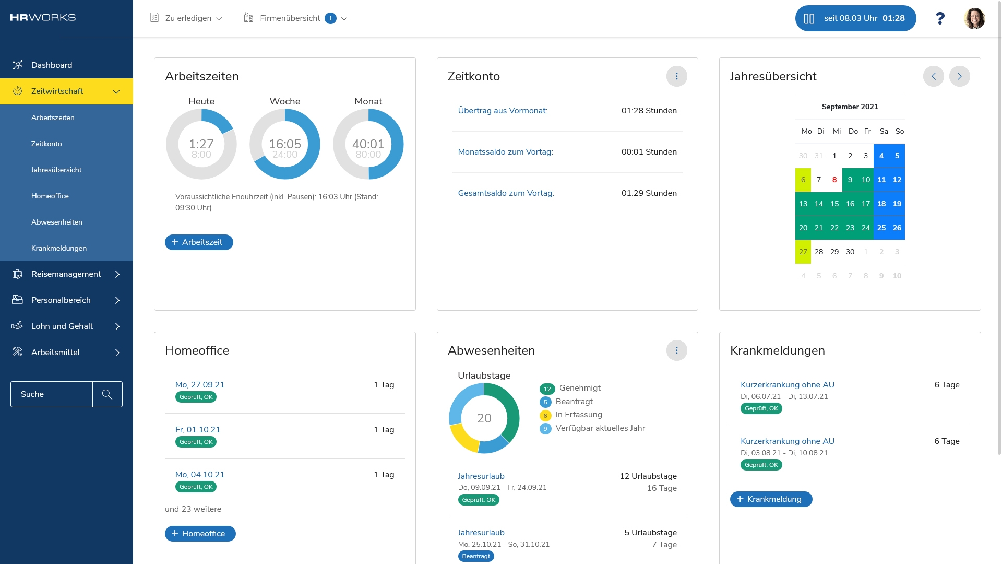Open Zeitkonto three-dot options menu
1002x564 pixels.
676,76
